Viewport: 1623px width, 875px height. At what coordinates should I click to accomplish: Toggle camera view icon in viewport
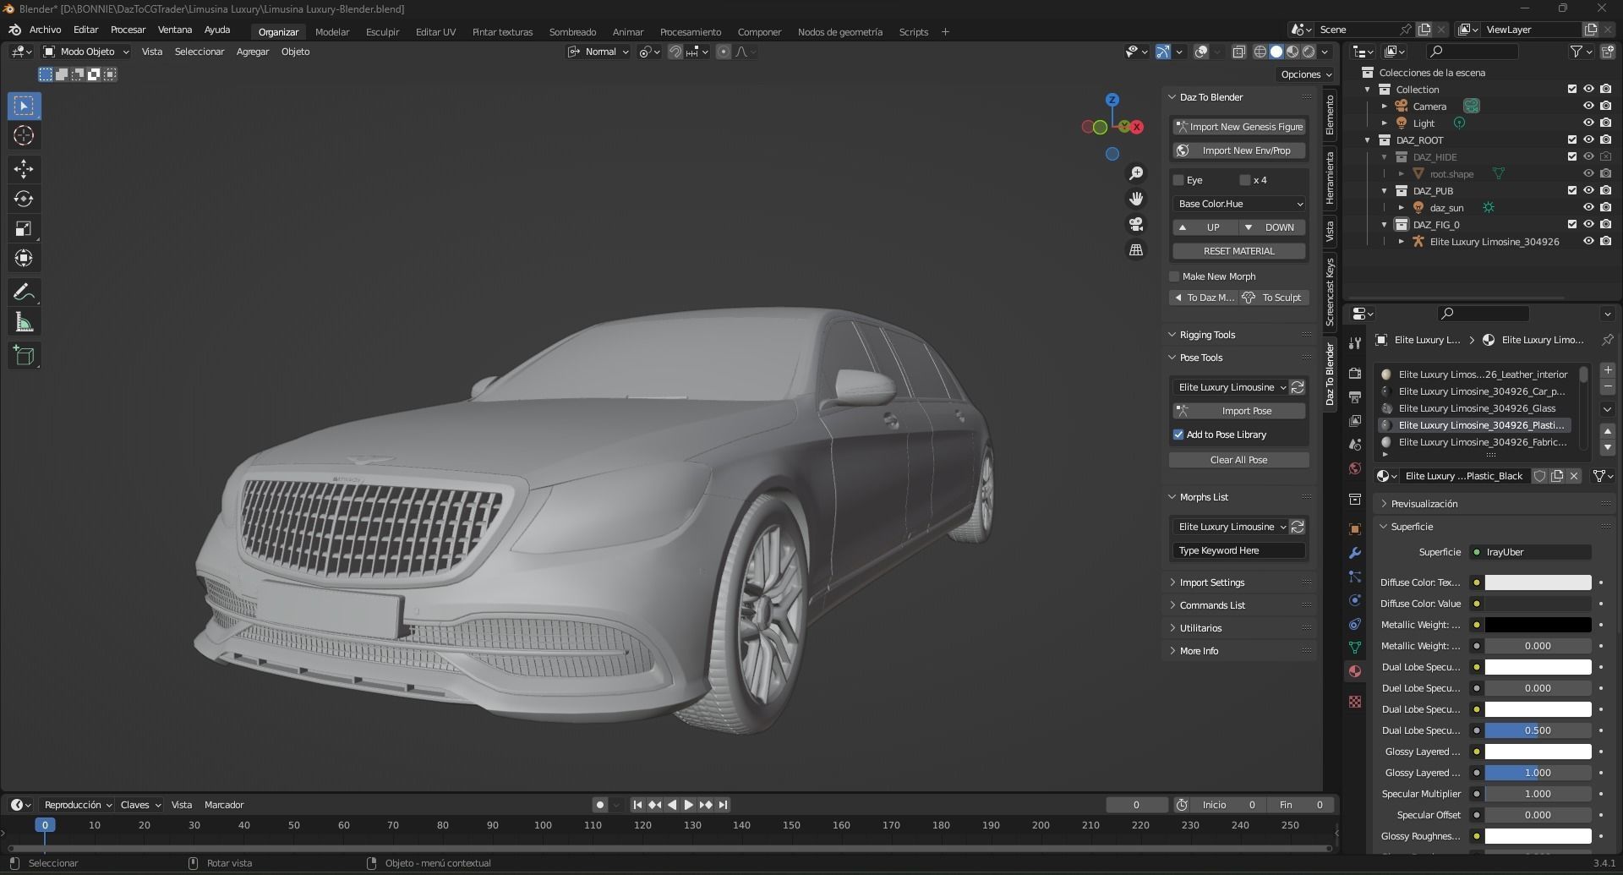(x=1136, y=224)
